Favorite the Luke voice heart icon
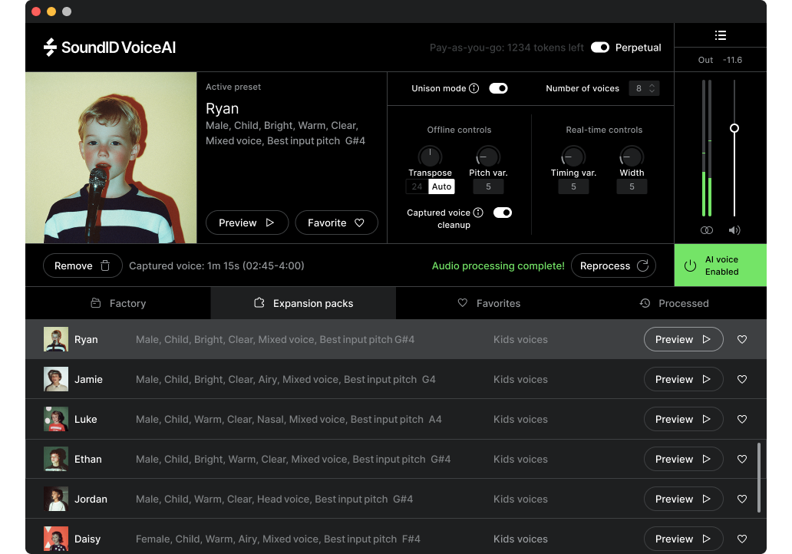792x554 pixels. tap(742, 419)
